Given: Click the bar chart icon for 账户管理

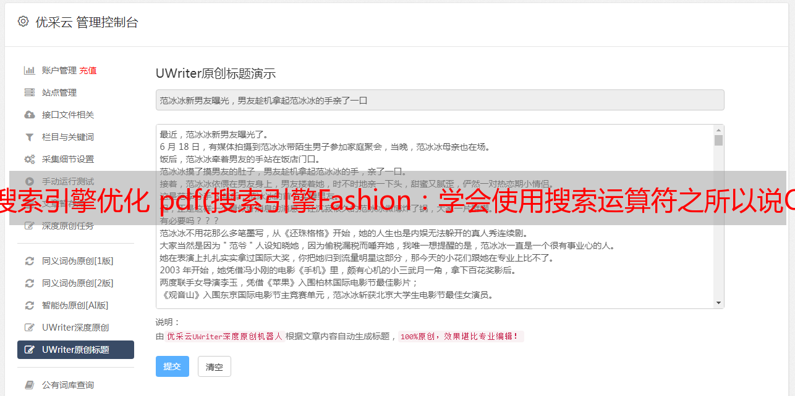Looking at the screenshot, I should 29,70.
